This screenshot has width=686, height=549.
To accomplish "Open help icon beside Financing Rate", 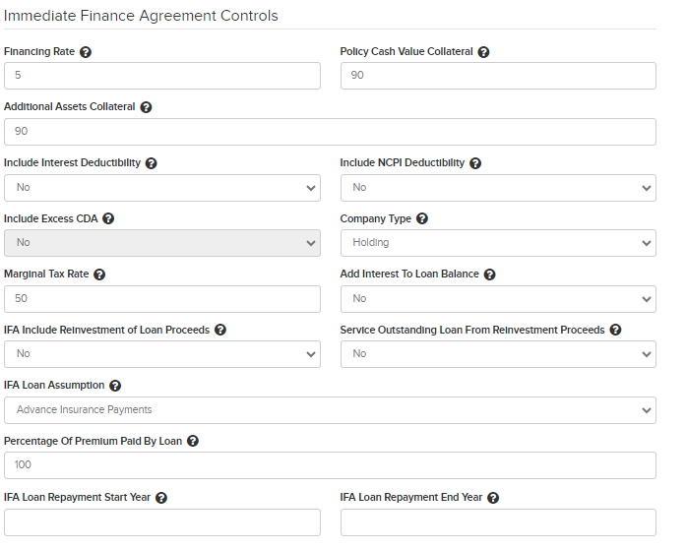I will pyautogui.click(x=86, y=52).
